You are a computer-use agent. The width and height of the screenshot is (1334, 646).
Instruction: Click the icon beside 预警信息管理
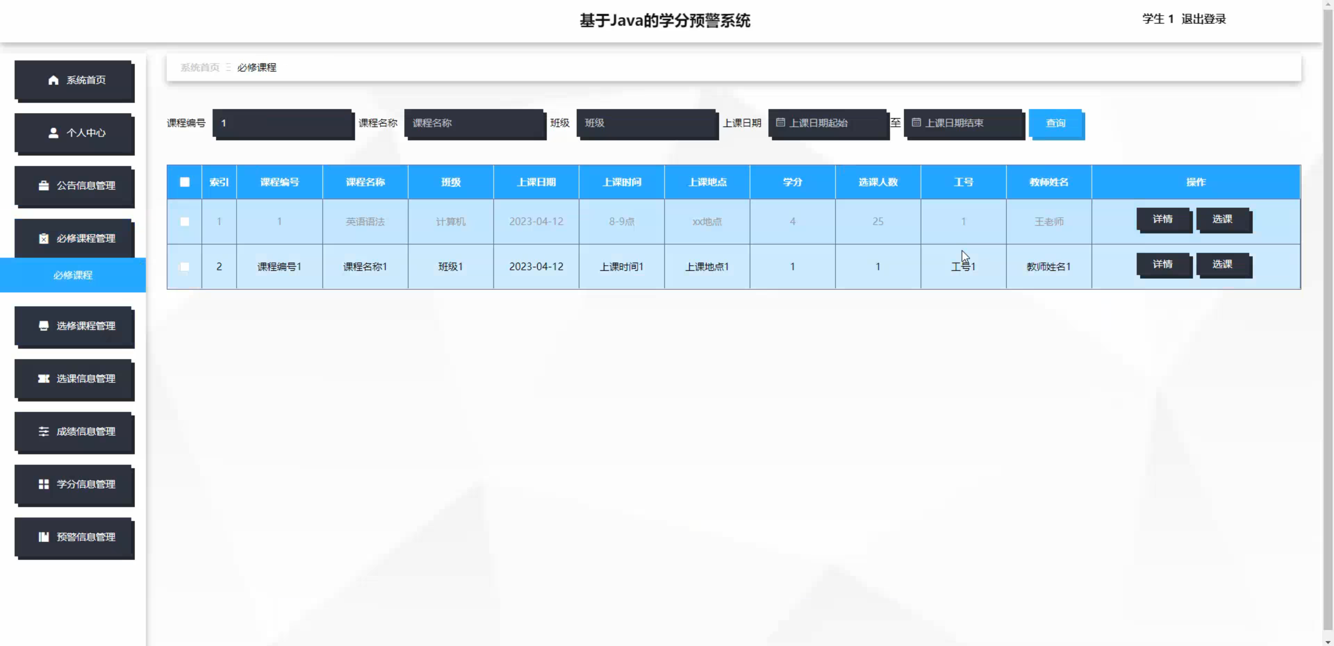(x=44, y=537)
